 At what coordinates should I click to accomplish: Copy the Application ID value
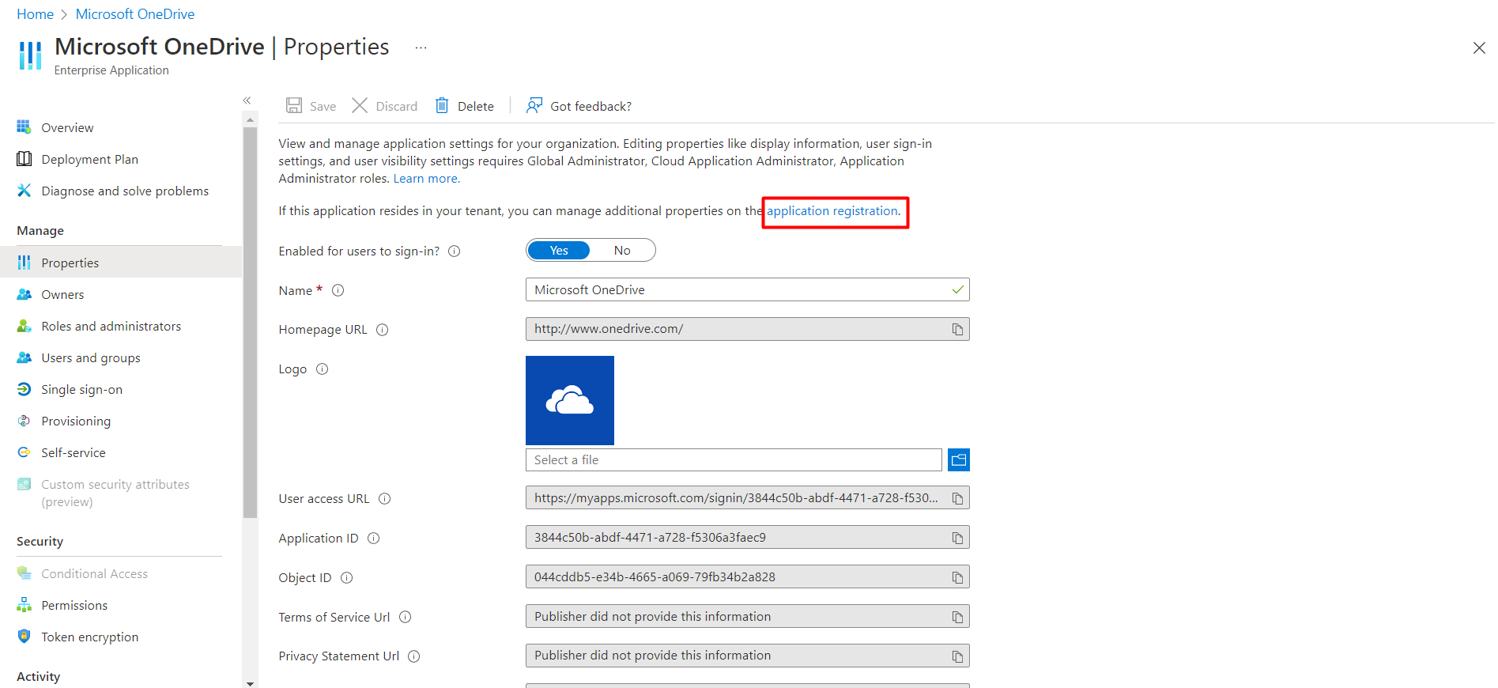click(x=957, y=538)
